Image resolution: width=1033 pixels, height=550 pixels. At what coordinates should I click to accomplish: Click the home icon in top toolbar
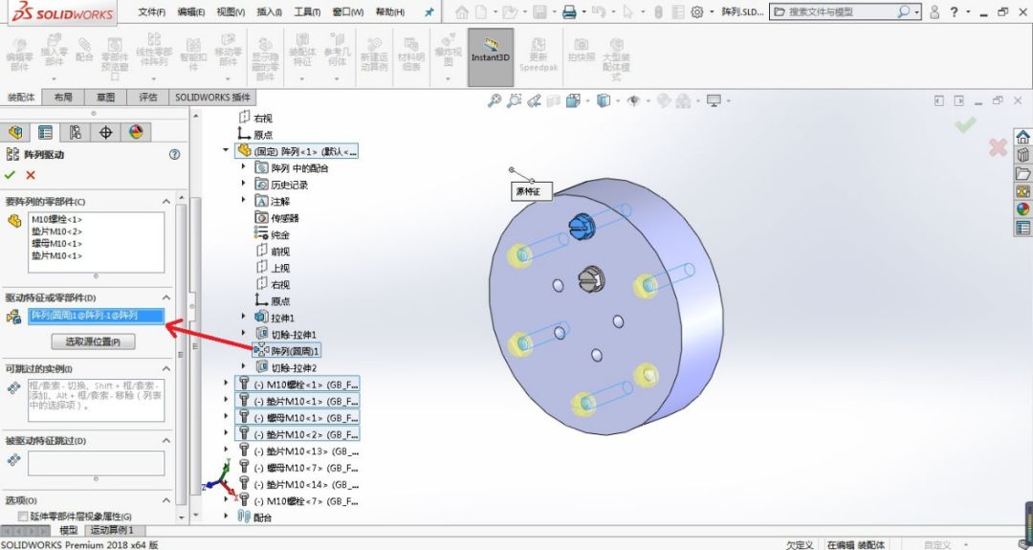coord(462,11)
